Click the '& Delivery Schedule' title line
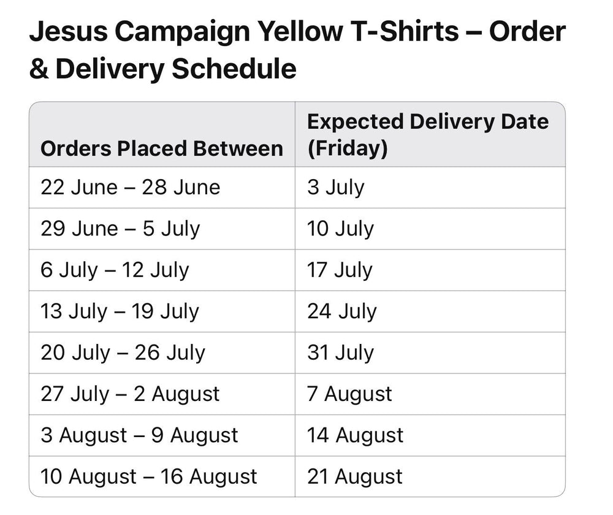This screenshot has width=613, height=515. [x=162, y=69]
